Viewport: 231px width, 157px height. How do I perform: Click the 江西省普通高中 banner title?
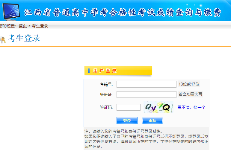click(123, 13)
